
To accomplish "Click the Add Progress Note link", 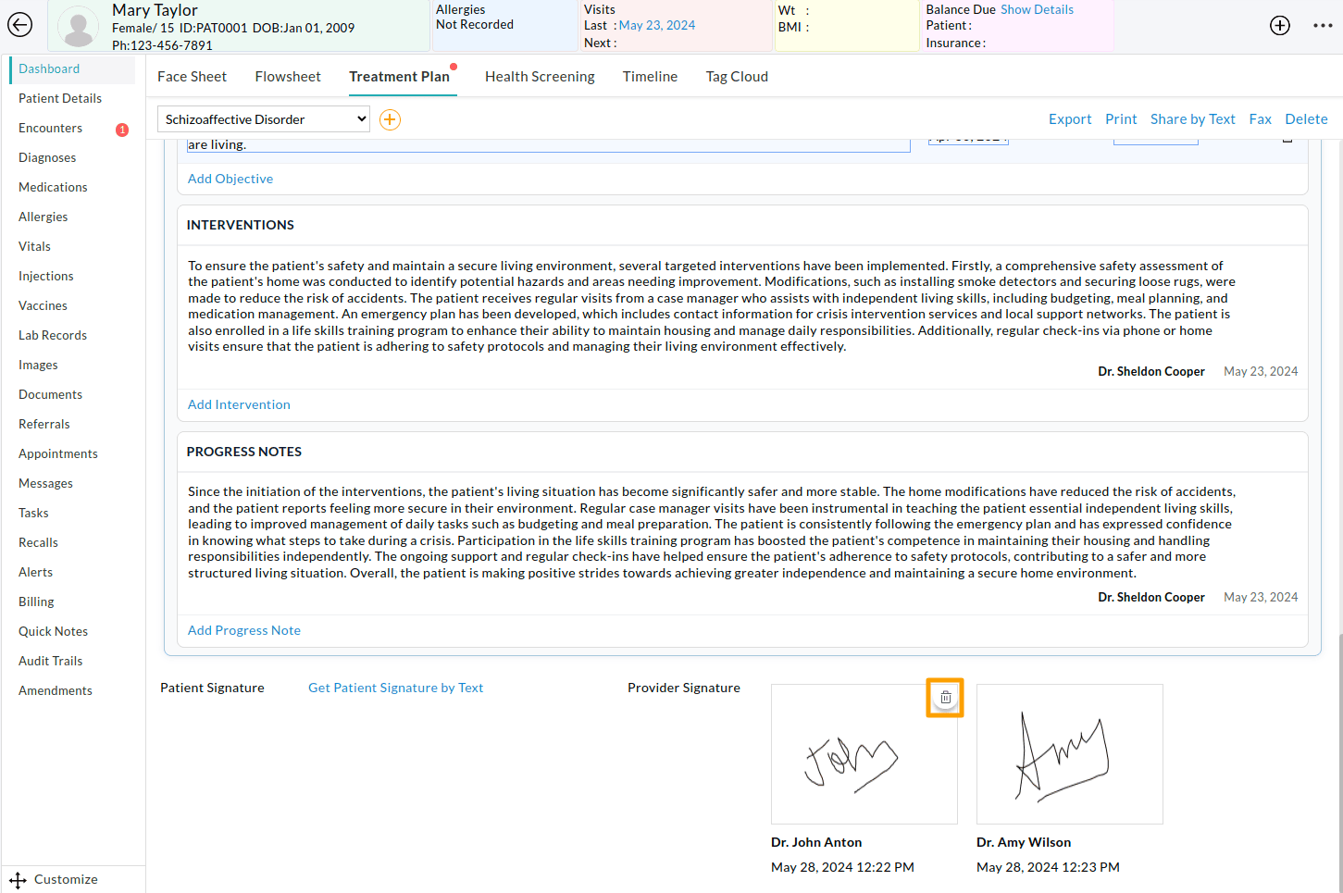I will tap(244, 630).
